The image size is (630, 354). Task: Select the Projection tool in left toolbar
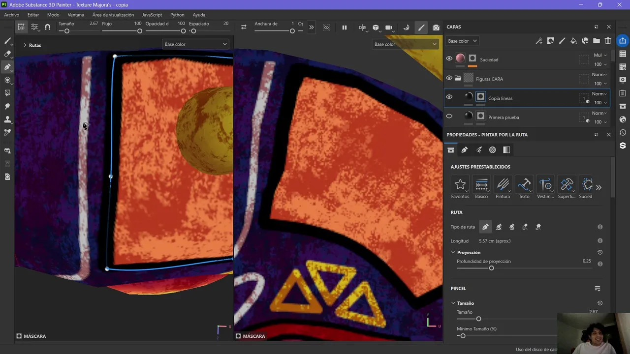pos(7,80)
